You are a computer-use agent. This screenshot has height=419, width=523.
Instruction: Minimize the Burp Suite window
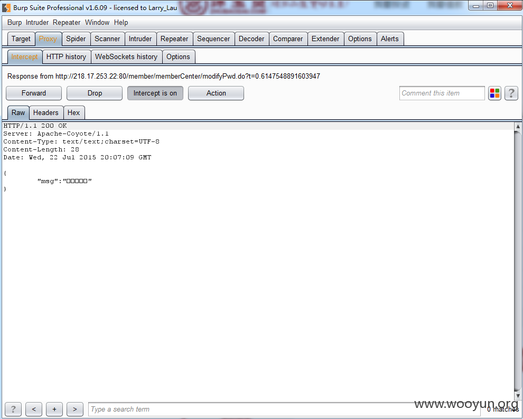[x=476, y=6]
